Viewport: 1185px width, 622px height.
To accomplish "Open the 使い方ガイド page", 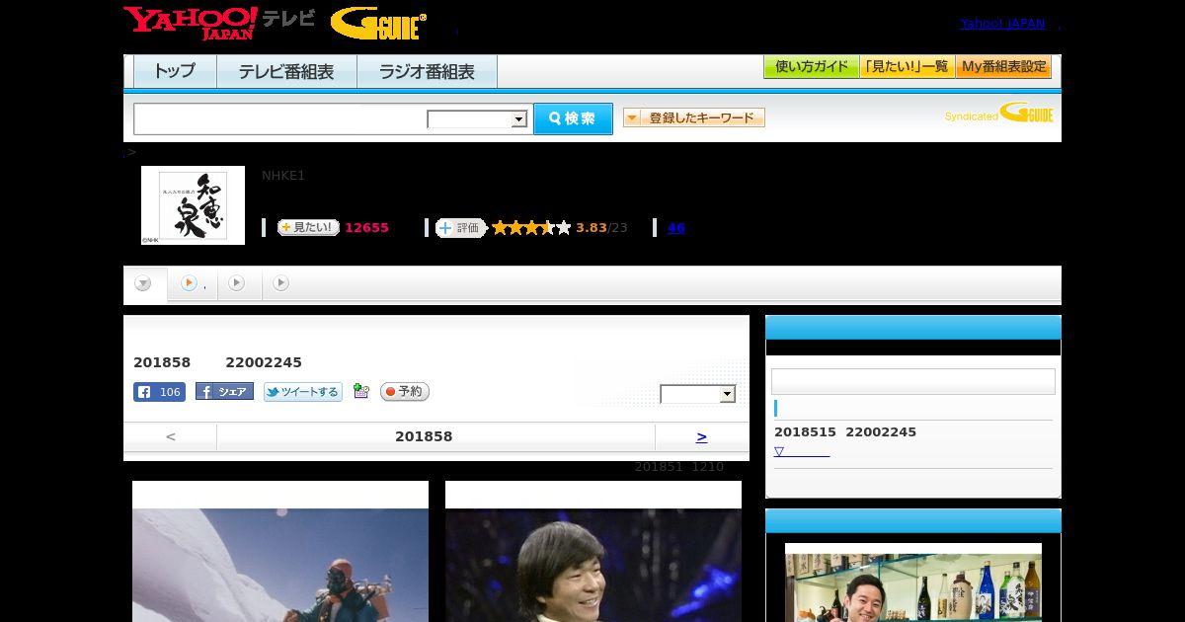I will (811, 67).
